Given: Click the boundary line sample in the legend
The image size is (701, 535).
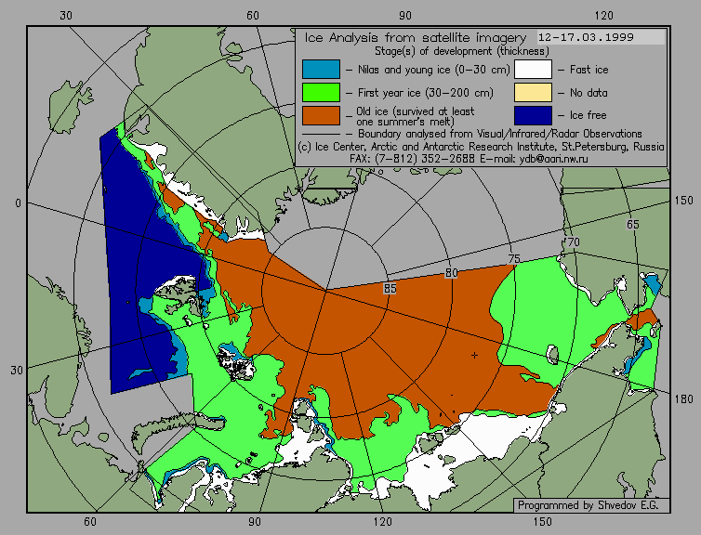Looking at the screenshot, I should pos(321,134).
